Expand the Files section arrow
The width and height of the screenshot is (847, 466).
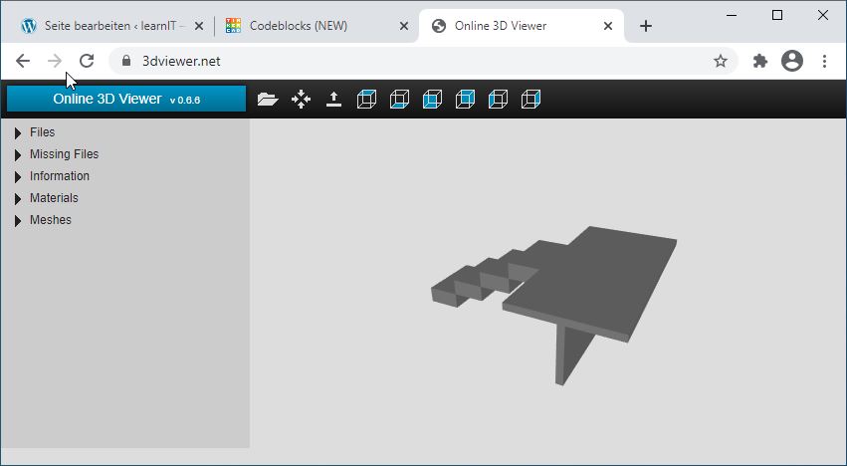pos(18,133)
